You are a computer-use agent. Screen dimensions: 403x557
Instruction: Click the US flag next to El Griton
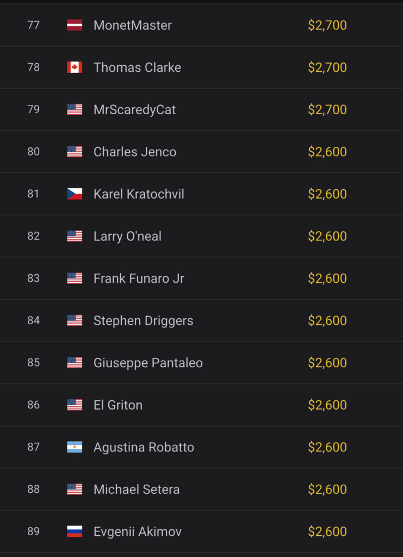point(75,405)
